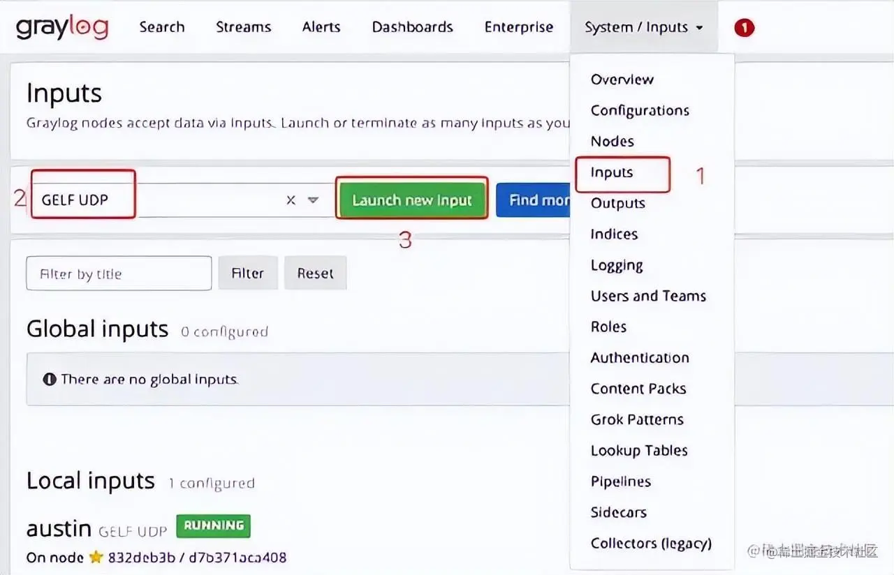Open Nodes in the system menu
This screenshot has height=575, width=894.
pyautogui.click(x=612, y=141)
